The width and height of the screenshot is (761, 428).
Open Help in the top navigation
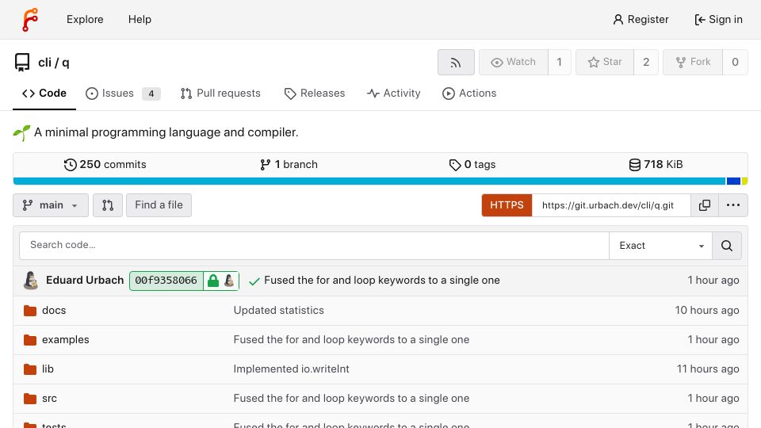point(140,19)
